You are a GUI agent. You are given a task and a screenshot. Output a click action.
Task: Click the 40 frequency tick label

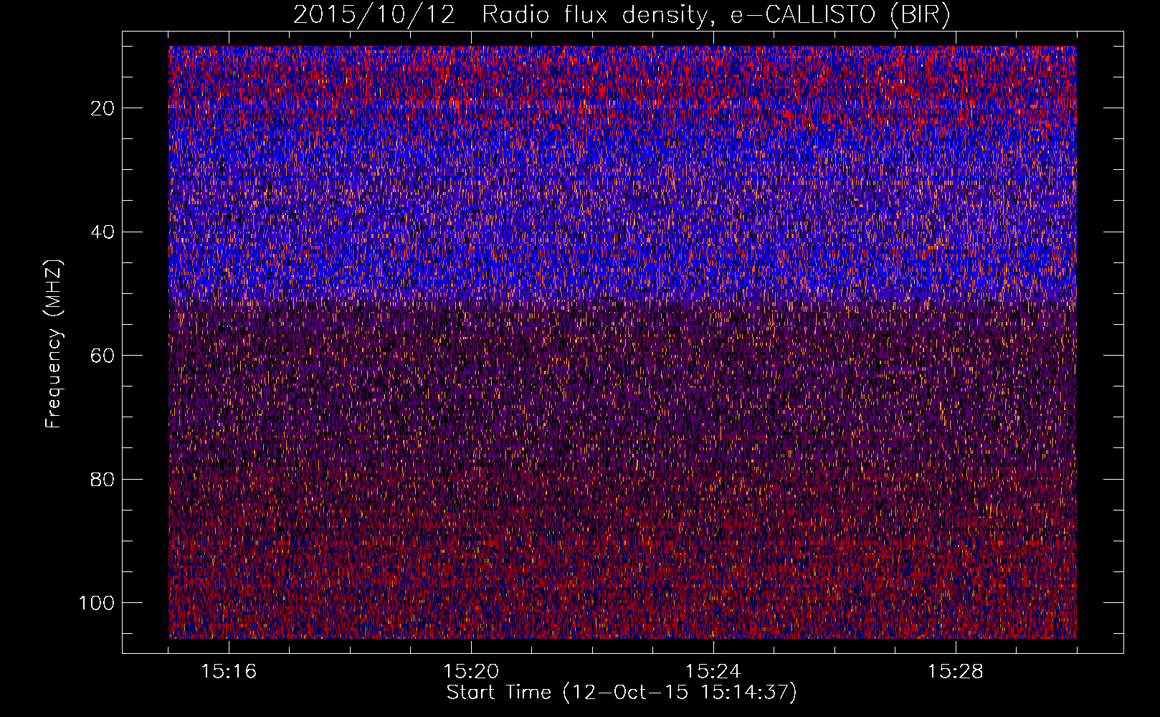tap(104, 232)
